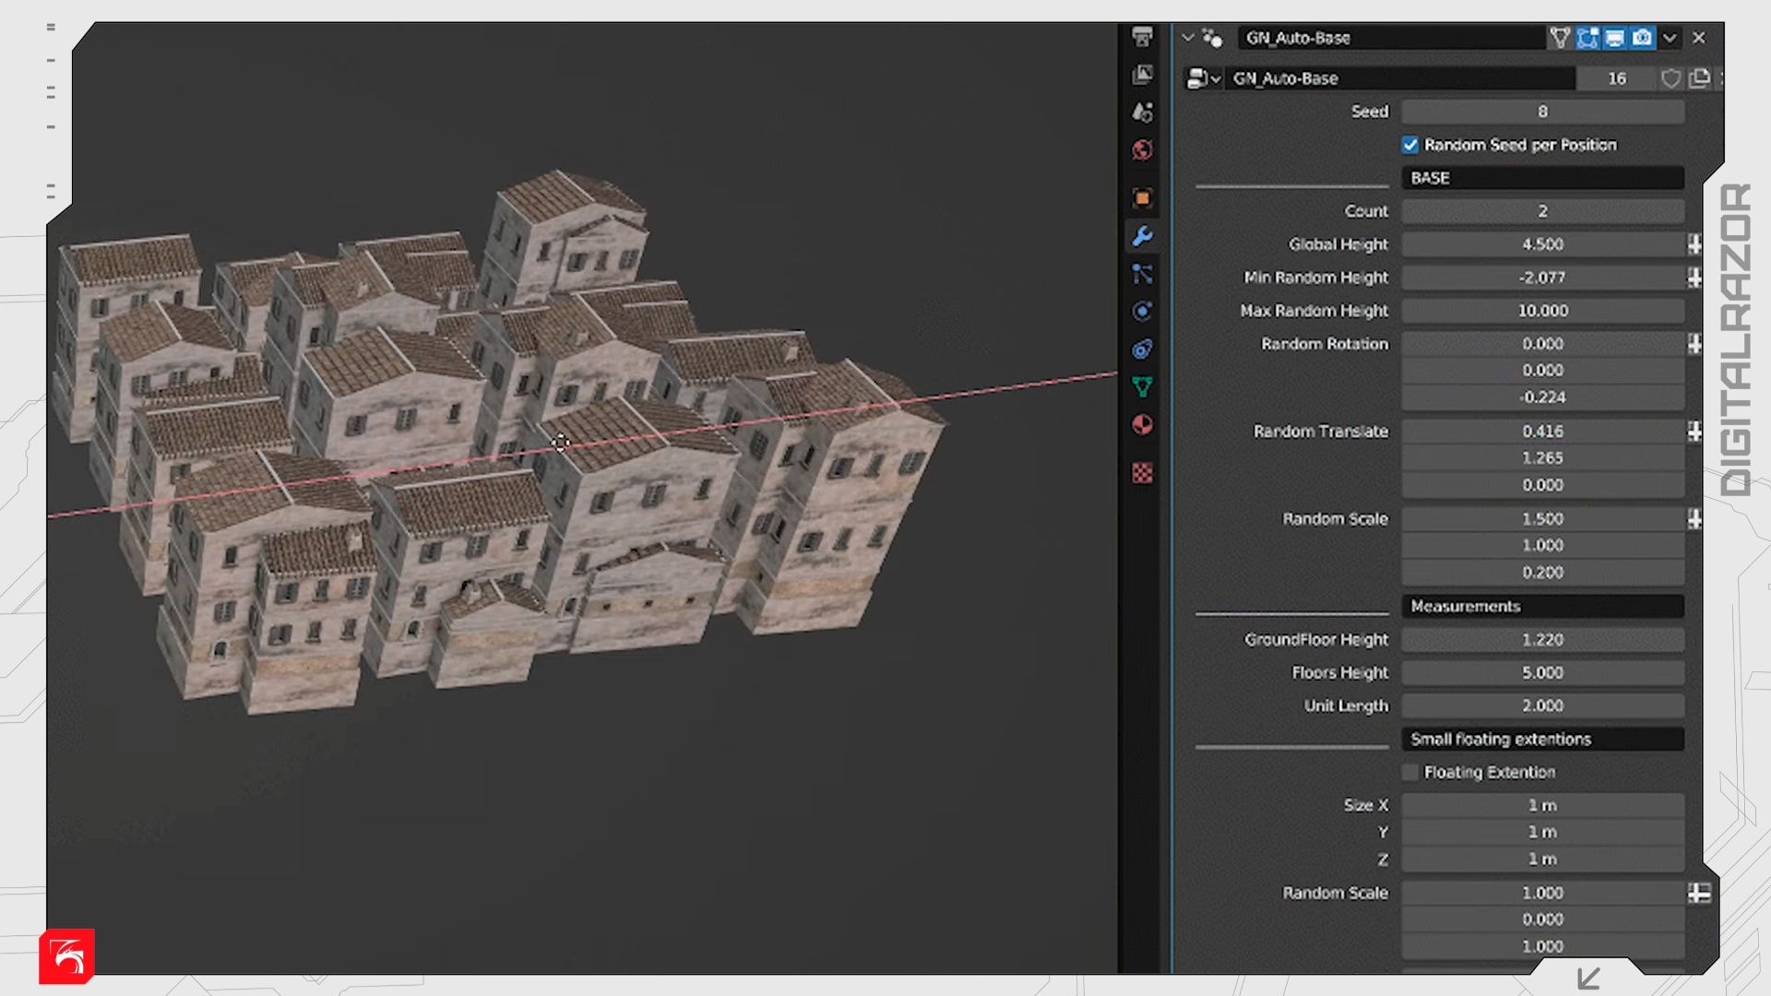Open the Particles properties icon
This screenshot has width=1771, height=996.
coord(1142,274)
